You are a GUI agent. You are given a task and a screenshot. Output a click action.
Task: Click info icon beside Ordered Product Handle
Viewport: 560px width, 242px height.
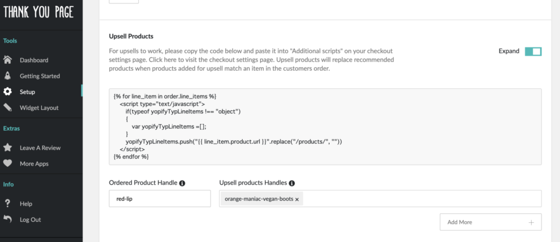[182, 183]
